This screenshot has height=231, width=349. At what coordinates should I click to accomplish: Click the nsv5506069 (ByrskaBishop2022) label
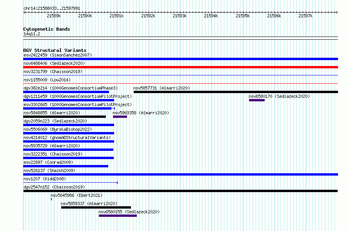coord(58,129)
